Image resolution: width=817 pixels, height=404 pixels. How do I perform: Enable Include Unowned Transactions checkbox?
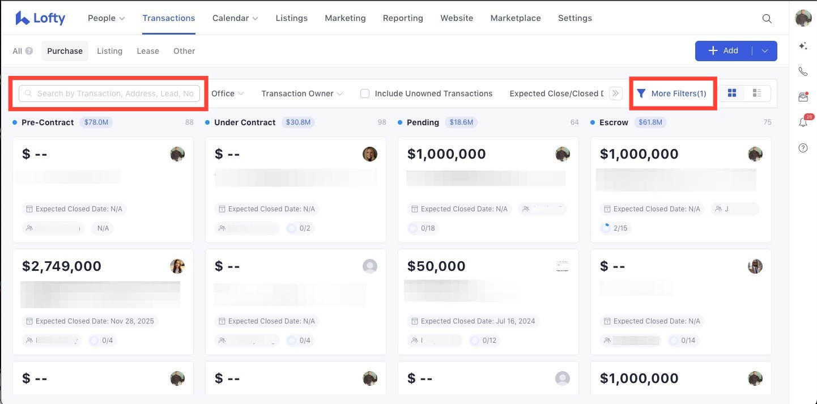[365, 93]
